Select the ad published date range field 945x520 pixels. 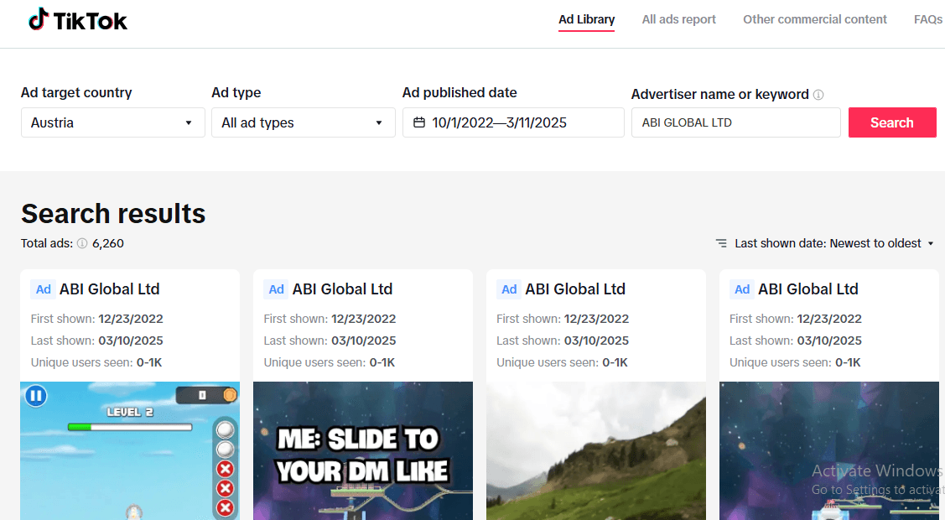tap(513, 122)
